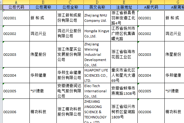Click A-share code 002006 in column F
This screenshot has width=184, height=123.
point(151,111)
